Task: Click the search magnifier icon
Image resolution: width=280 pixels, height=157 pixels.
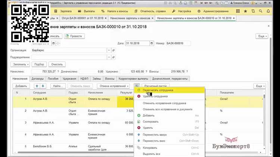Action: tap(261, 11)
